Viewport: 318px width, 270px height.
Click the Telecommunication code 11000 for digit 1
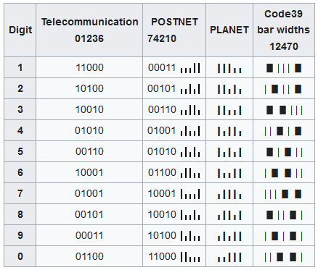89,67
